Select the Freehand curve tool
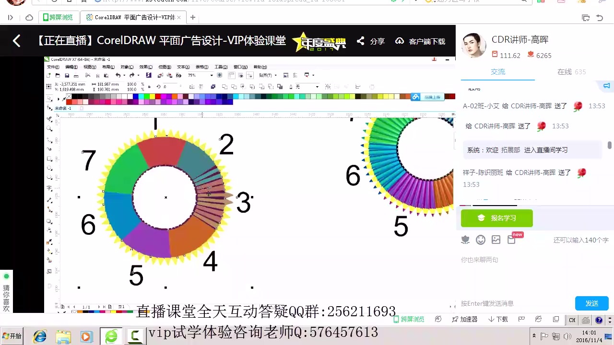614x345 pixels. (49, 140)
